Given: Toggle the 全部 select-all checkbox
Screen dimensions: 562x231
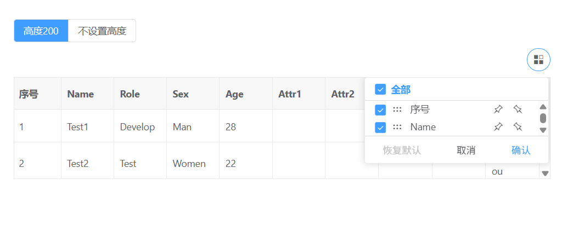Looking at the screenshot, I should pyautogui.click(x=380, y=89).
